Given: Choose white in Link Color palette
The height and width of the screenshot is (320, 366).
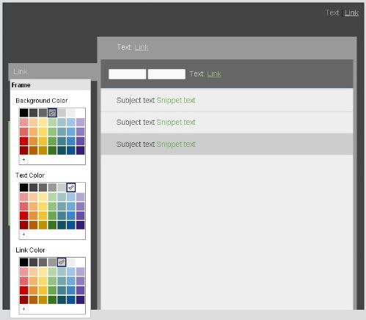Looking at the screenshot, I should [x=81, y=262].
